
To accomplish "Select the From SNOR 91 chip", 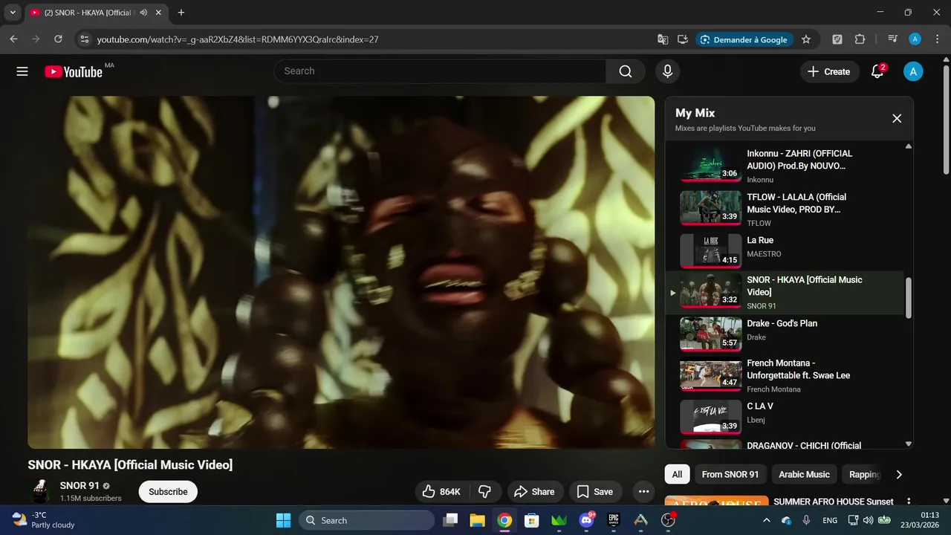I will pos(730,474).
